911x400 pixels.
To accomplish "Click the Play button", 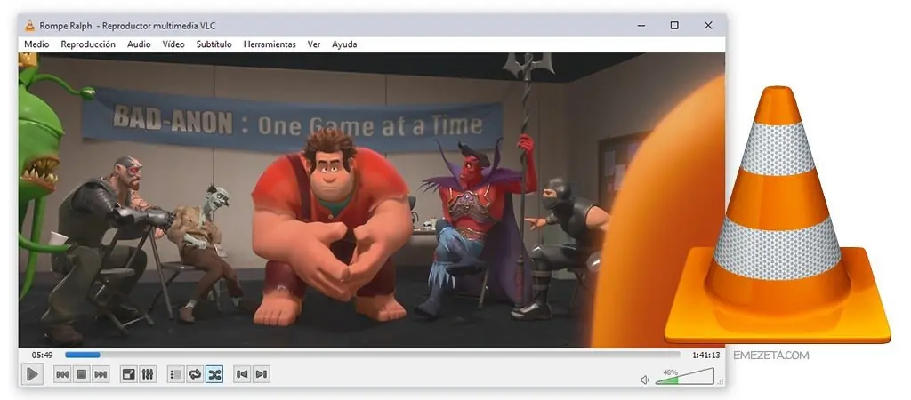I will pyautogui.click(x=33, y=374).
